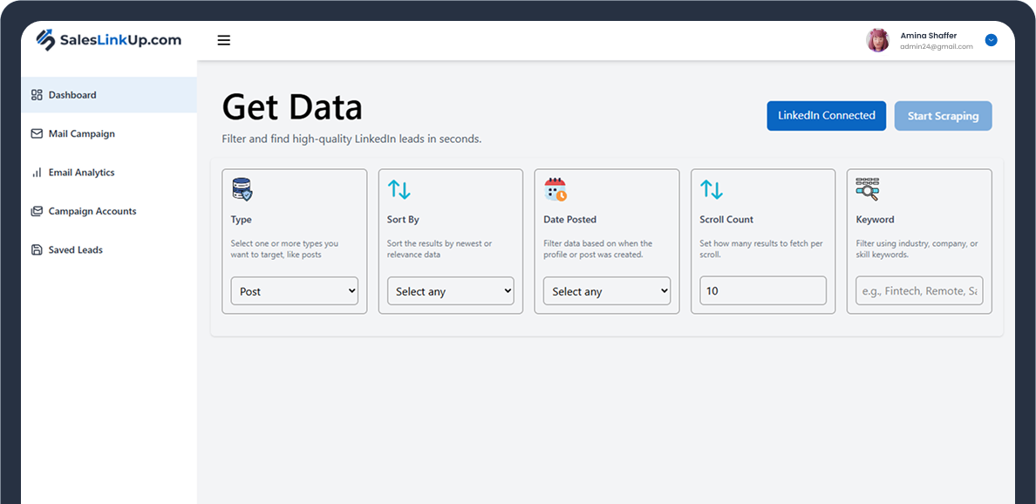This screenshot has width=1036, height=504.
Task: Open the Type dropdown showing Post
Action: point(294,291)
